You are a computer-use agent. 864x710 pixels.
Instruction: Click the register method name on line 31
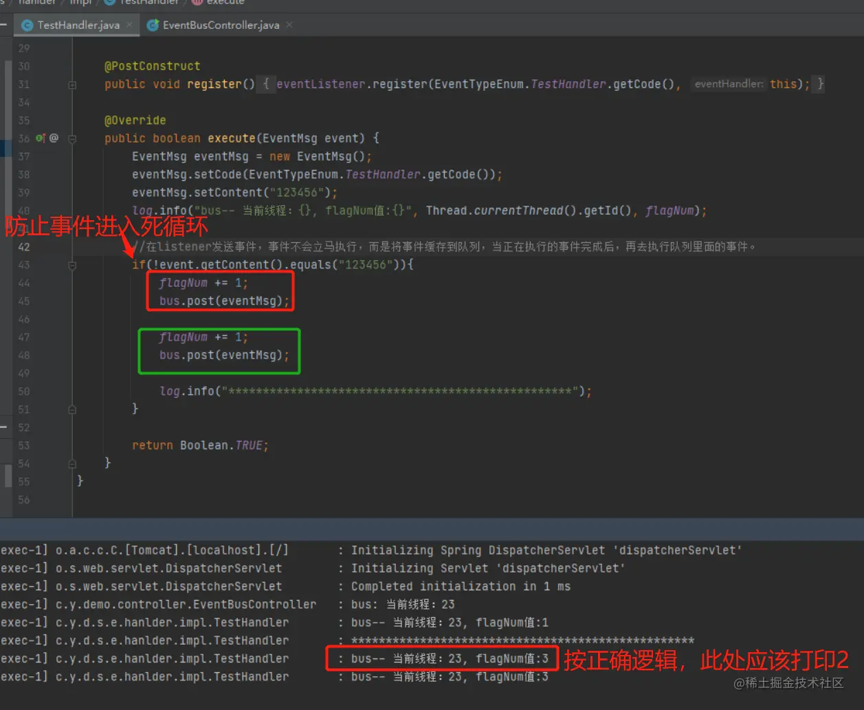(x=214, y=84)
